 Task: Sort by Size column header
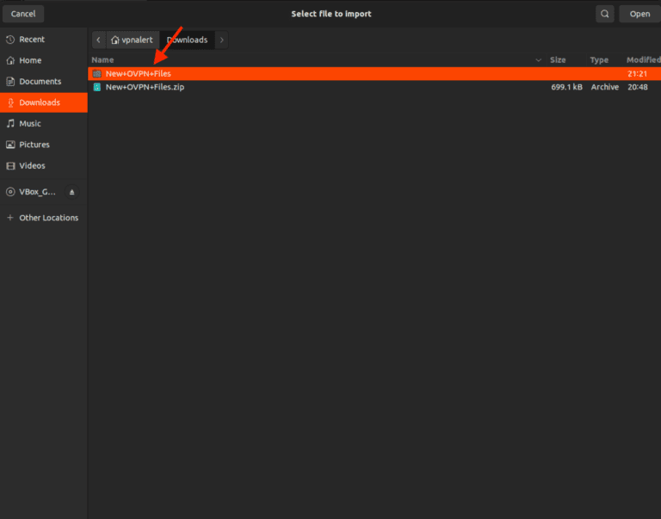[x=558, y=60]
